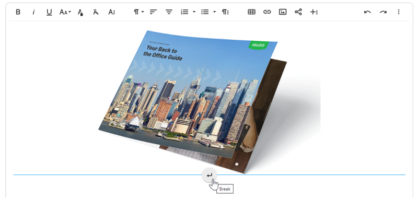Insert an ordered list
The image size is (418, 198).
(x=184, y=12)
